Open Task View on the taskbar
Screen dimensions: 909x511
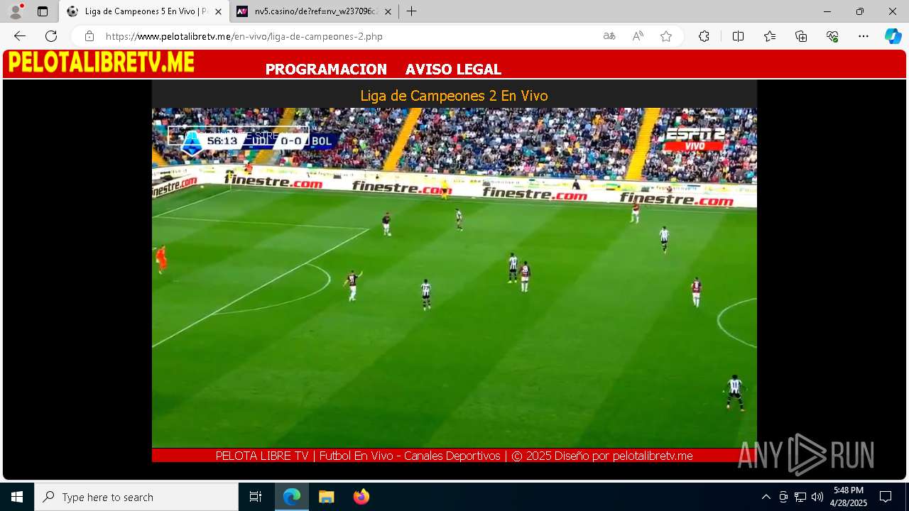pyautogui.click(x=256, y=497)
